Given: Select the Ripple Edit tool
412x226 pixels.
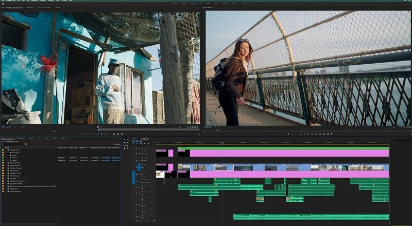Looking at the screenshot, I should pyautogui.click(x=125, y=143).
